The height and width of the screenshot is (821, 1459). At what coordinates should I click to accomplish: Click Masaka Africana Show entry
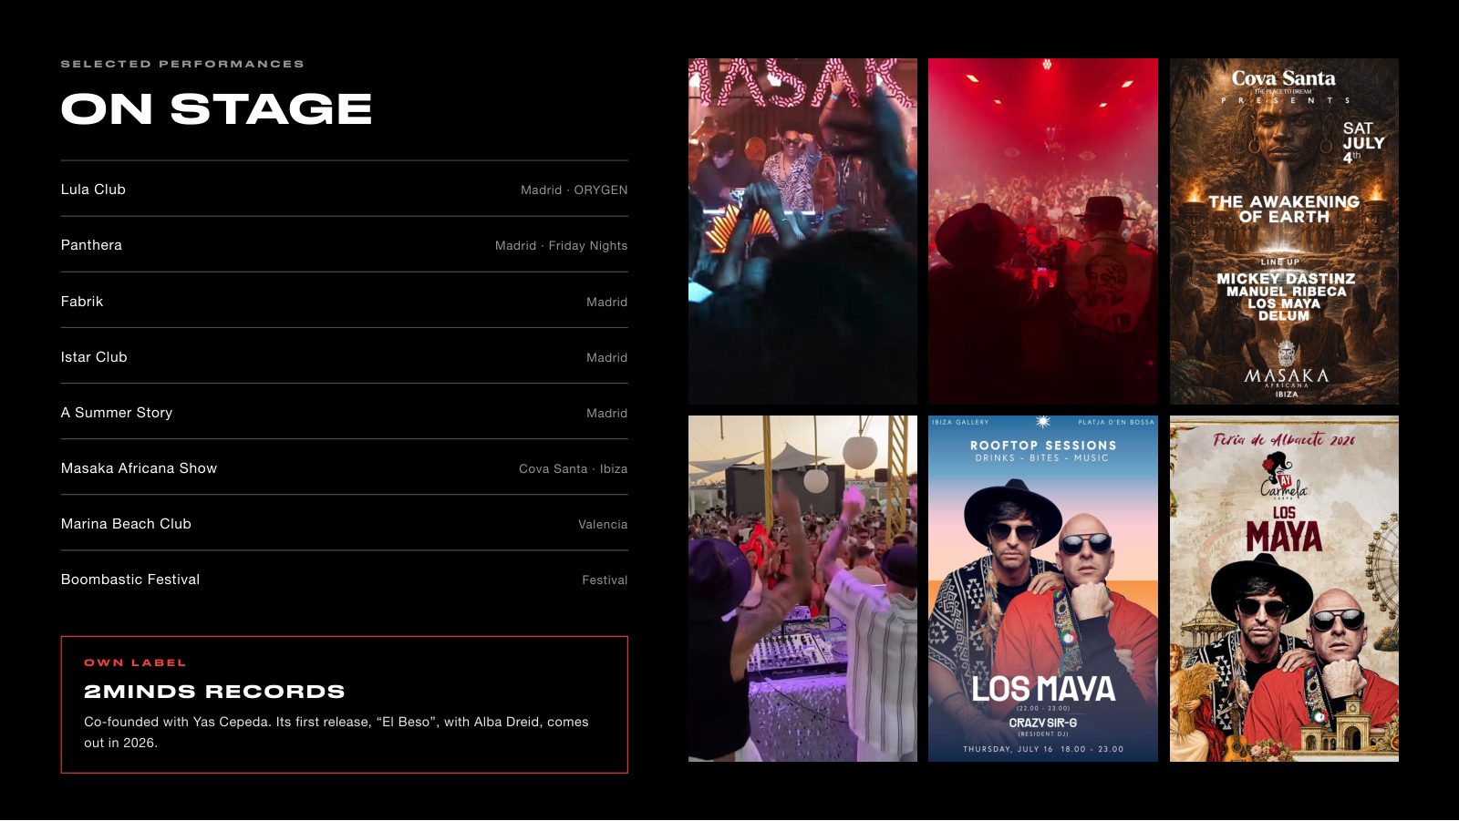(139, 468)
